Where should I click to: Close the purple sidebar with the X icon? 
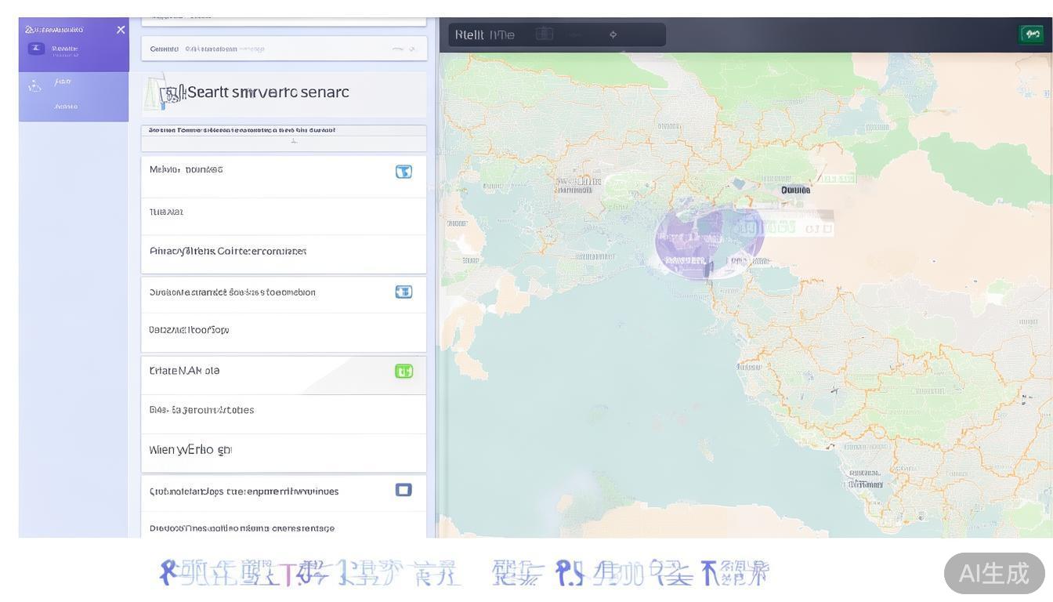[x=121, y=30]
